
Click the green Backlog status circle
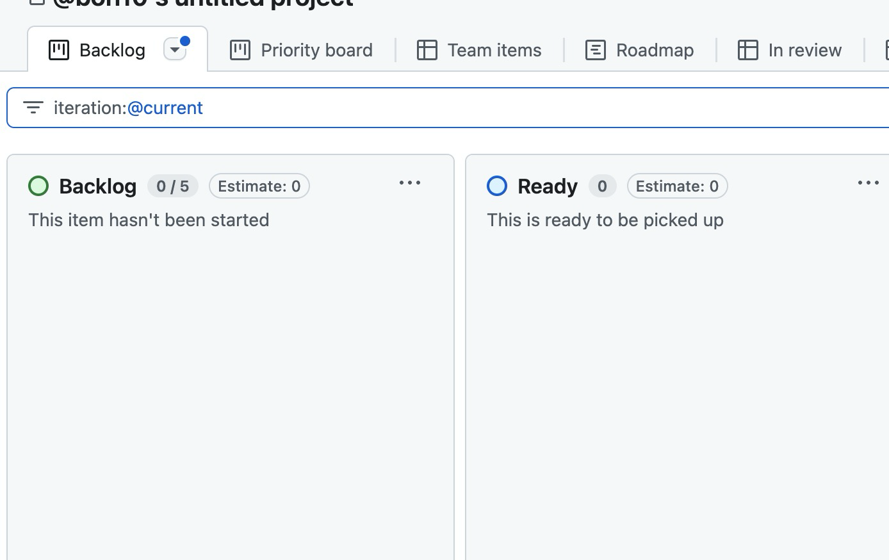click(38, 186)
